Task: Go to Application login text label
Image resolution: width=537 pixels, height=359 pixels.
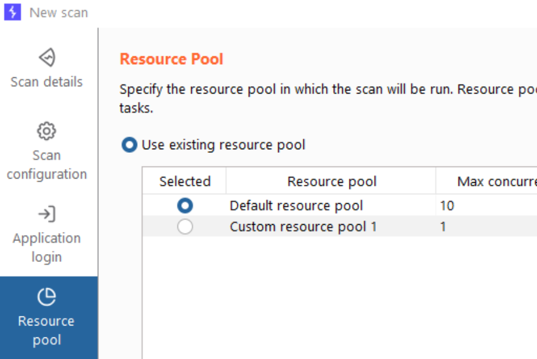Action: (47, 248)
